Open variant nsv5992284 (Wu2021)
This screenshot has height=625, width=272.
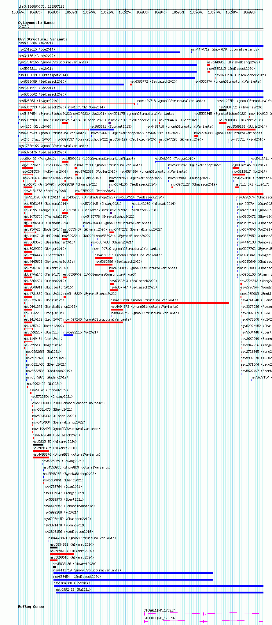pyautogui.click(x=36, y=43)
